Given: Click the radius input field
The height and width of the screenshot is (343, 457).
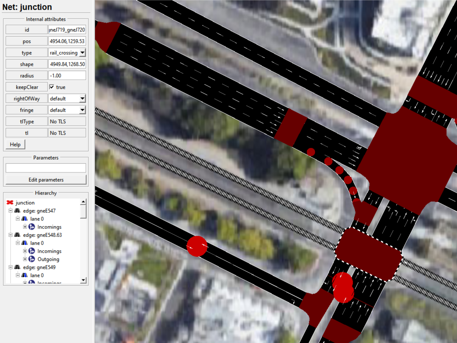Looking at the screenshot, I should [x=67, y=76].
